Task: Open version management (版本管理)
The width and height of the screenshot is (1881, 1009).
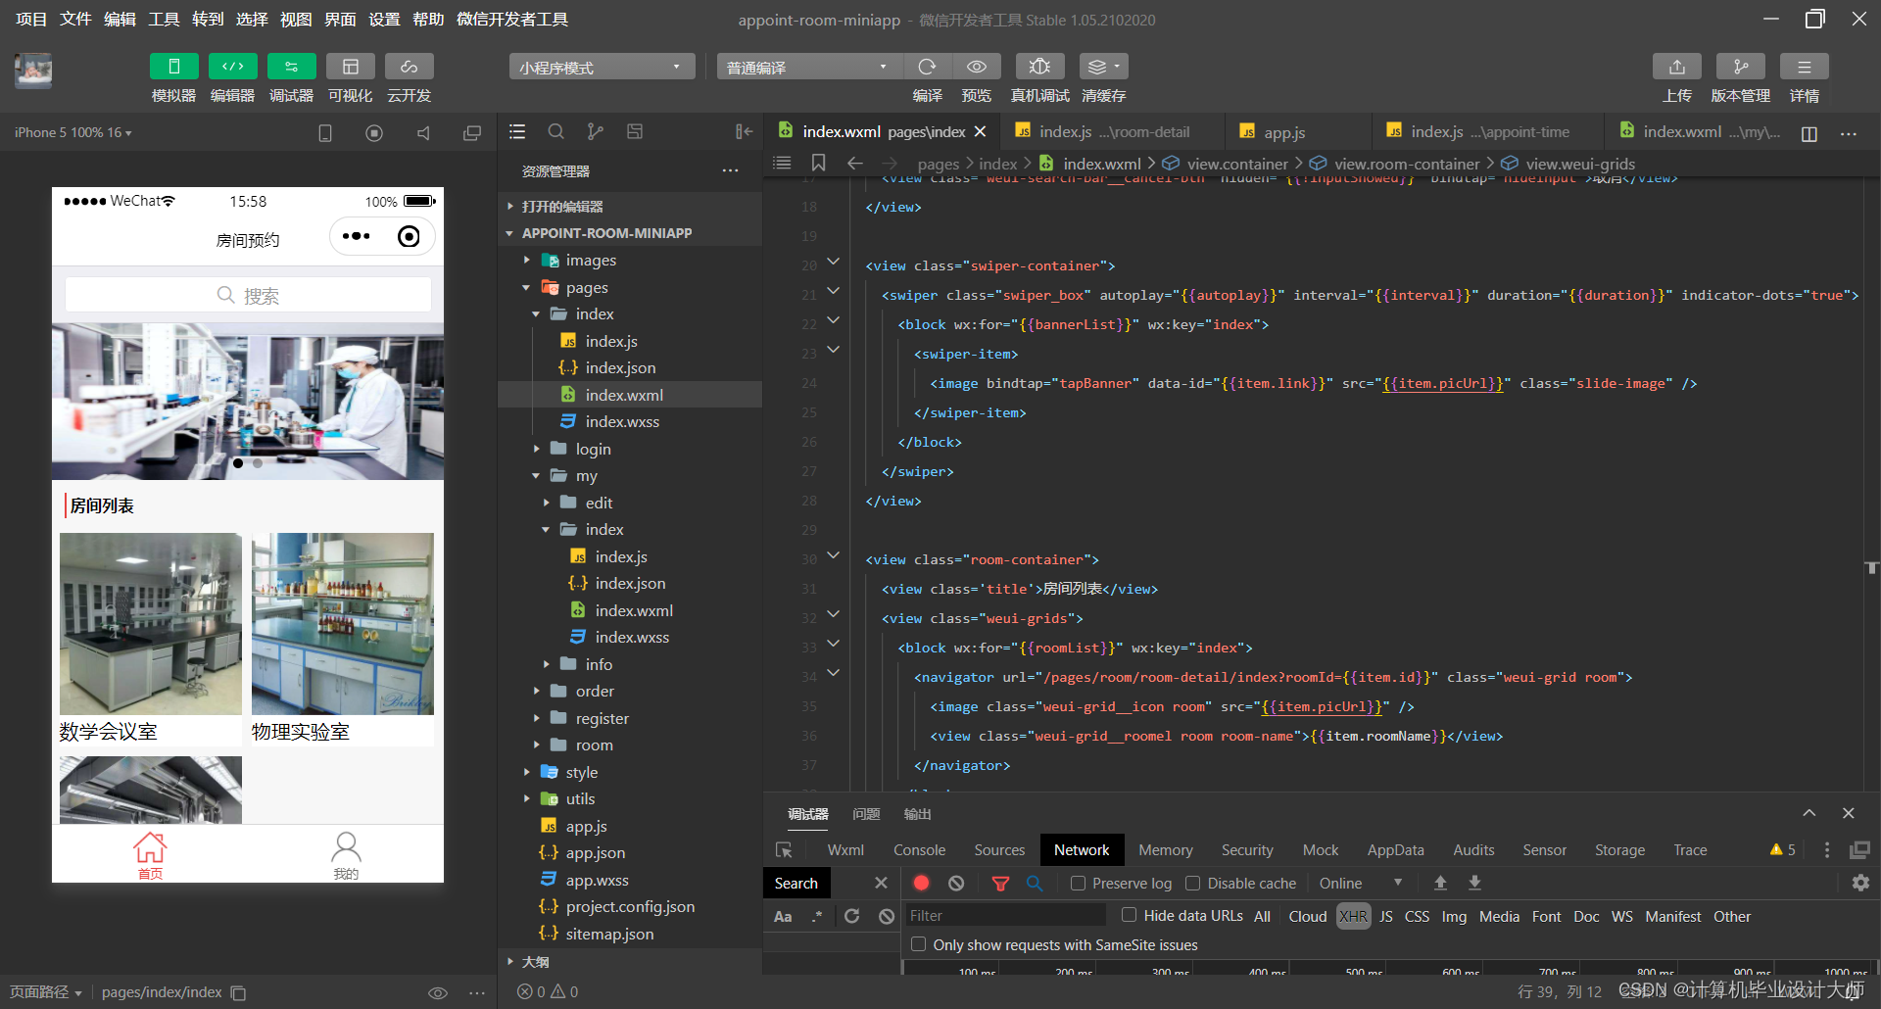Action: (1740, 67)
